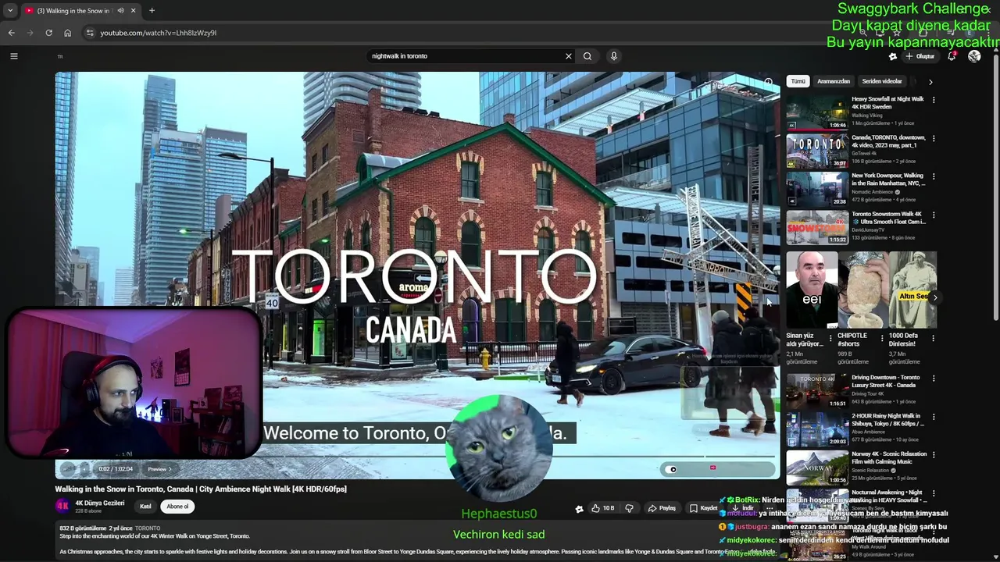1000x562 pixels.
Task: Open options for Norway 4K Scenic Relaxation
Action: click(x=933, y=455)
